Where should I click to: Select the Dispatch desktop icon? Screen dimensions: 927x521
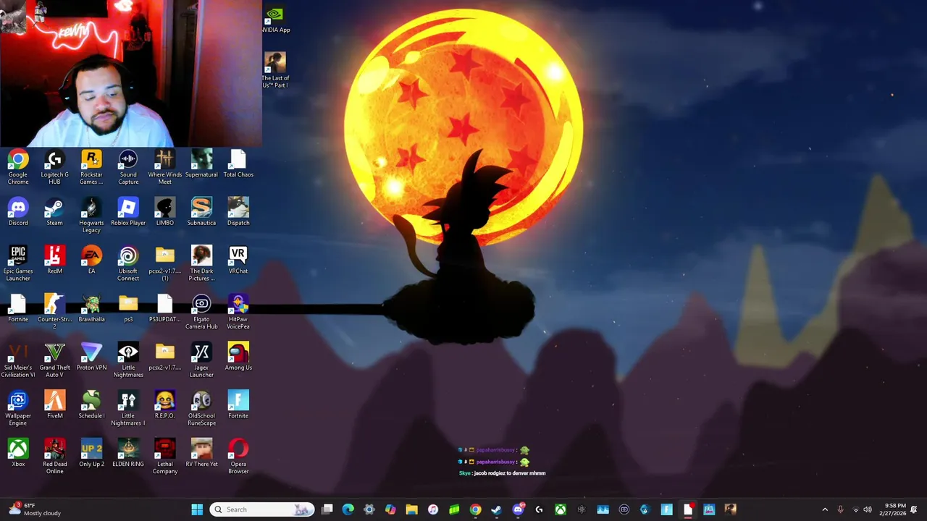pyautogui.click(x=238, y=212)
